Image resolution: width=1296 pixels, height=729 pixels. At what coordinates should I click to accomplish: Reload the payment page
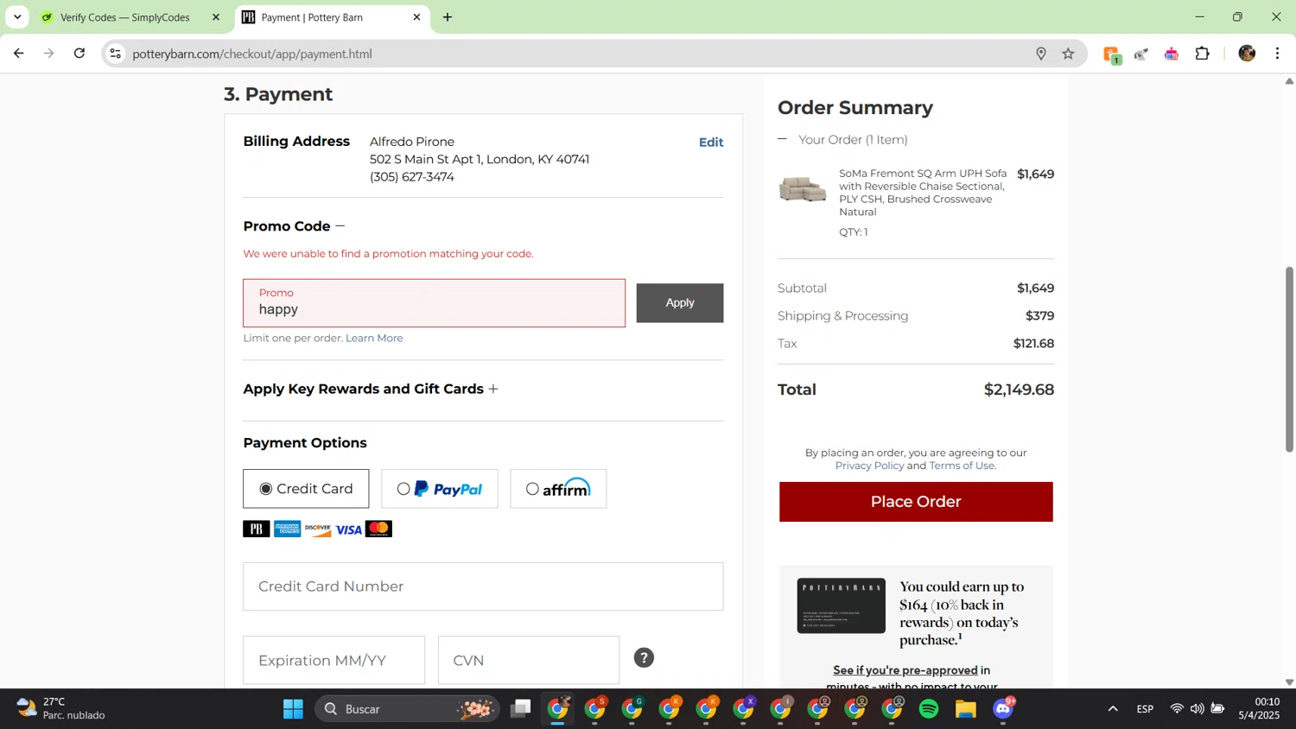tap(79, 54)
